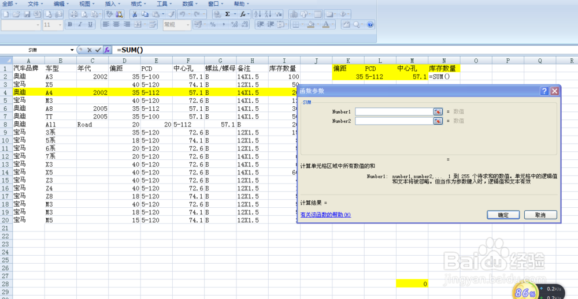Click Sort Descending Z to A icon
Image resolution: width=578 pixels, height=299 pixels.
click(x=268, y=14)
